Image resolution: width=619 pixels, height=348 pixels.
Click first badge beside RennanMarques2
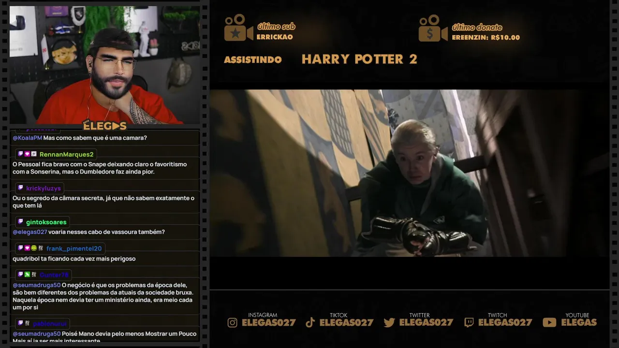[x=21, y=154]
